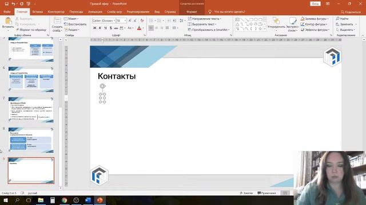Open Calculator from the taskbar
The width and height of the screenshot is (366, 205).
[53, 200]
